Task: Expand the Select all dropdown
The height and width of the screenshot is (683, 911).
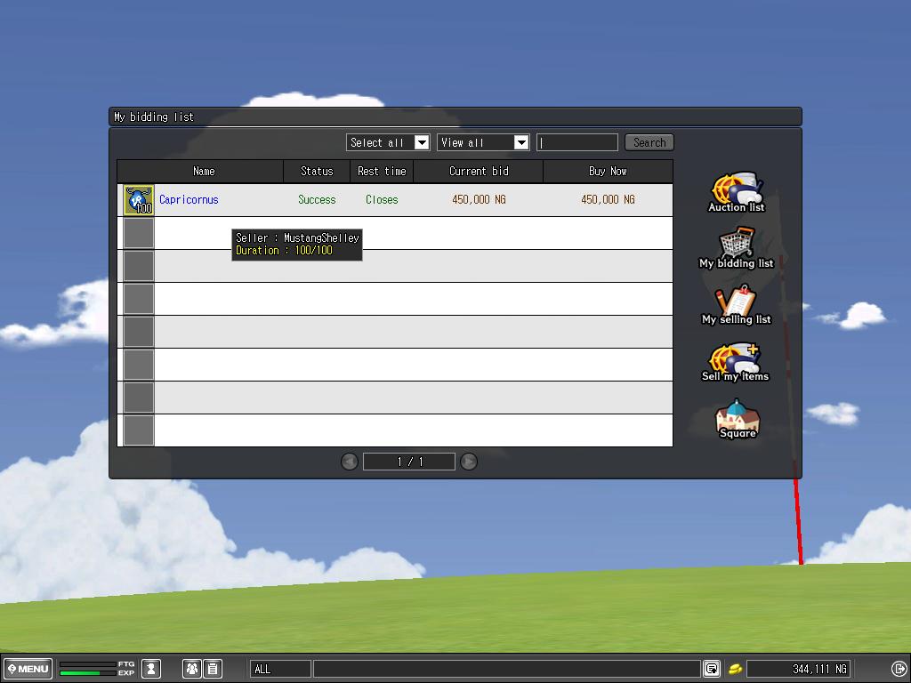Action: click(x=422, y=142)
